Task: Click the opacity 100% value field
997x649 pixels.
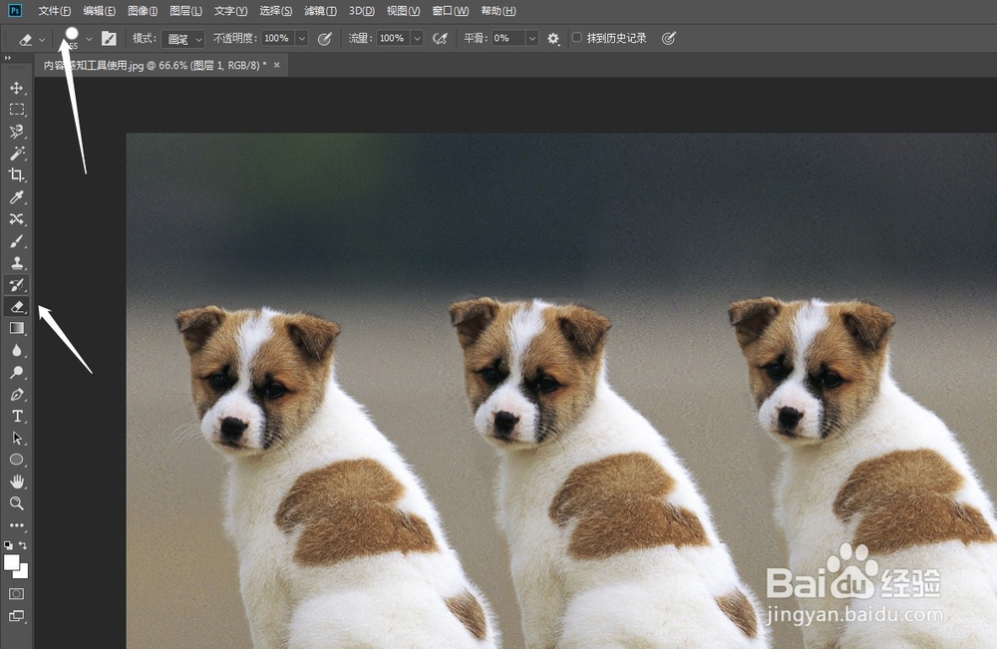Action: pos(278,38)
